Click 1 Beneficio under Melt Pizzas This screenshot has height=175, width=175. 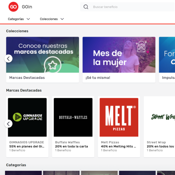click(109, 150)
